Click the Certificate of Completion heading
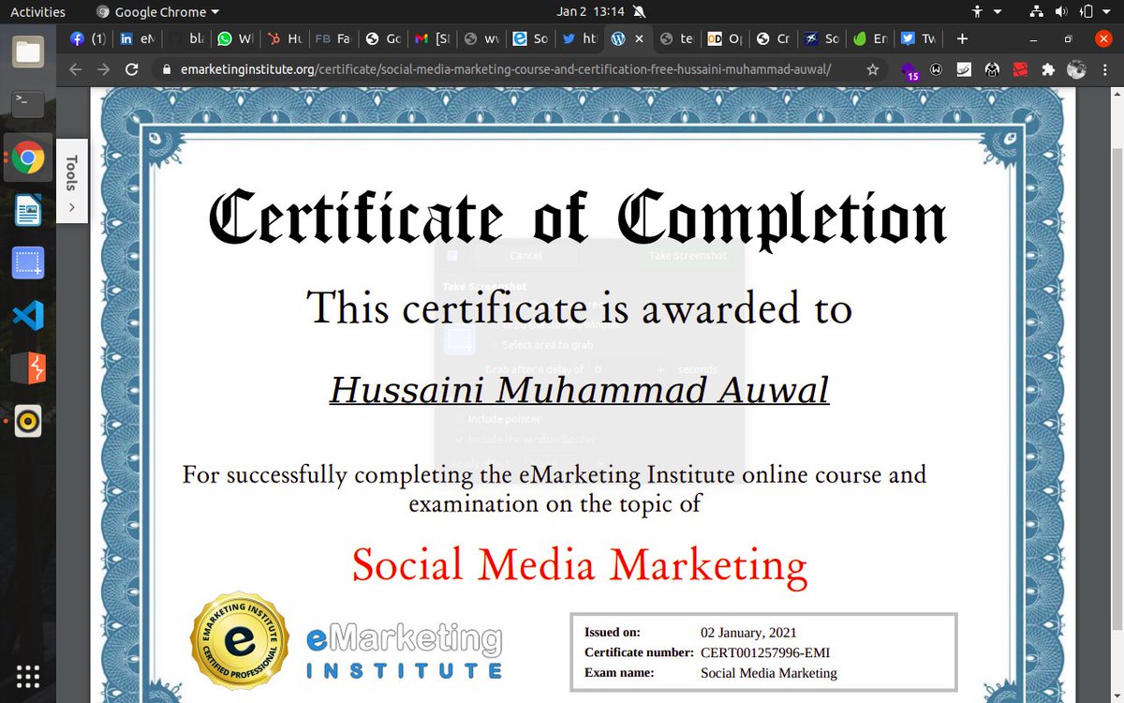The height and width of the screenshot is (703, 1124). coord(576,218)
